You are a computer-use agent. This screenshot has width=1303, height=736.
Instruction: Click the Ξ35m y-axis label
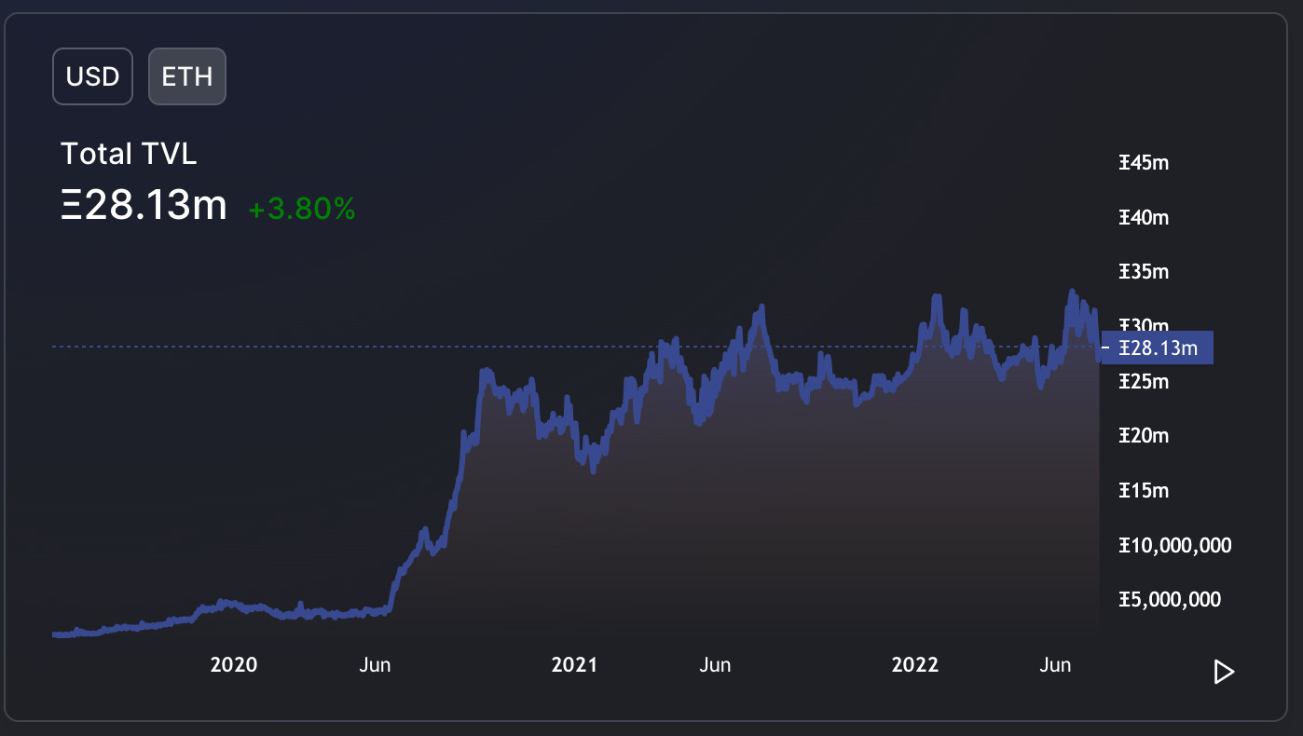[1144, 272]
